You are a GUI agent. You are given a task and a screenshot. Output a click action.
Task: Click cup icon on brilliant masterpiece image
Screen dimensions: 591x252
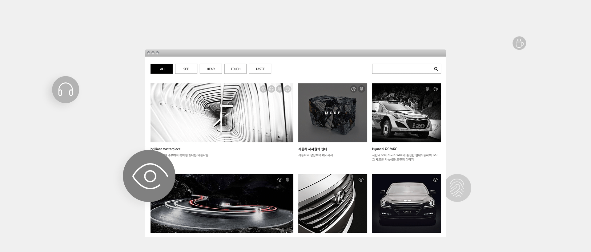[287, 89]
